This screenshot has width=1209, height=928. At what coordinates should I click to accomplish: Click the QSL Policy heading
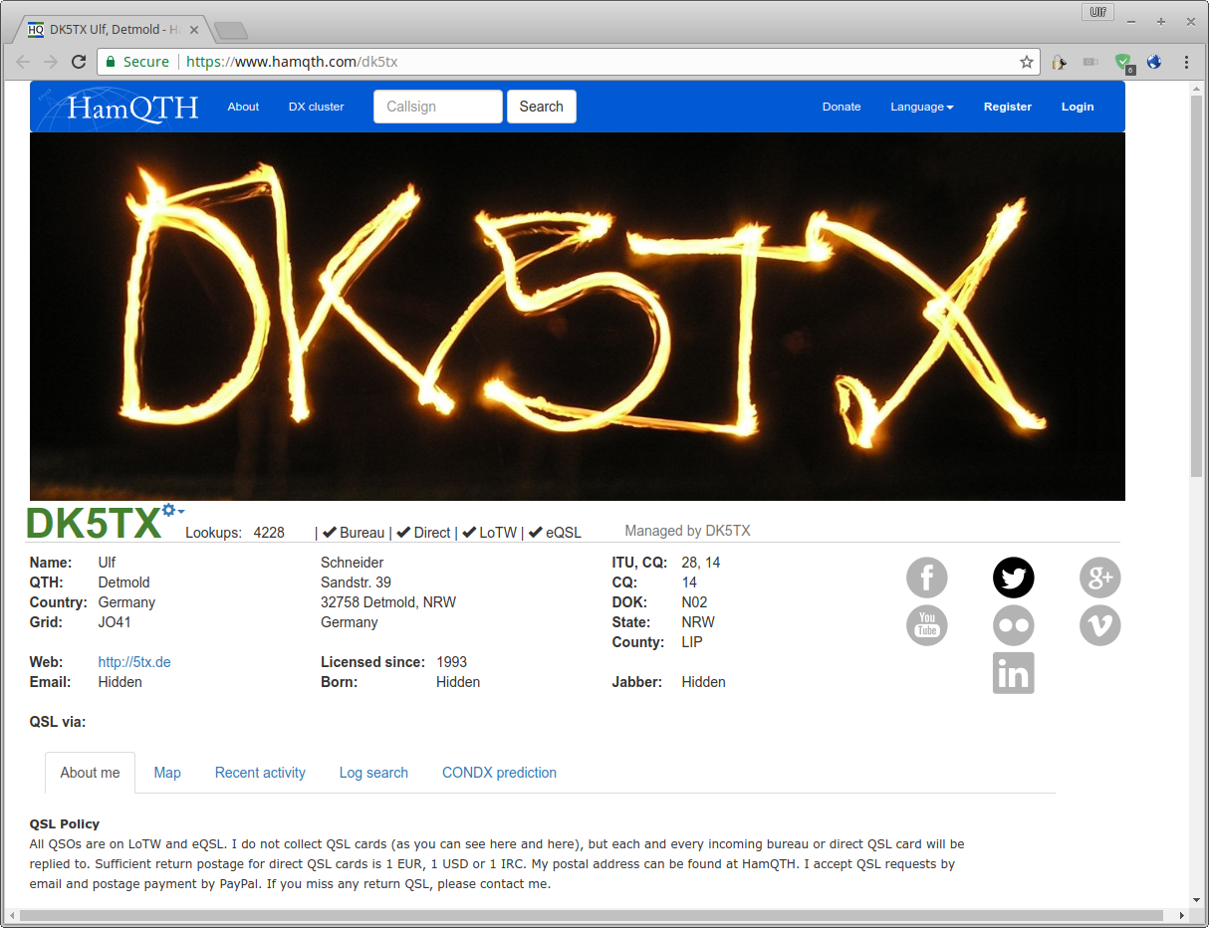(65, 823)
